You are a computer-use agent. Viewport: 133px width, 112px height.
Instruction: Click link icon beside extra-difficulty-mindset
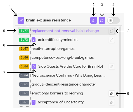click(x=111, y=40)
